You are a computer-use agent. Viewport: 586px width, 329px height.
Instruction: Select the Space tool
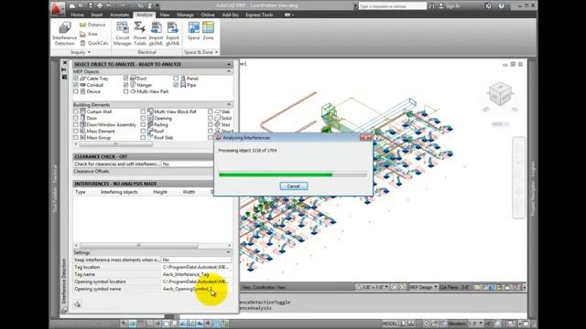(x=193, y=31)
